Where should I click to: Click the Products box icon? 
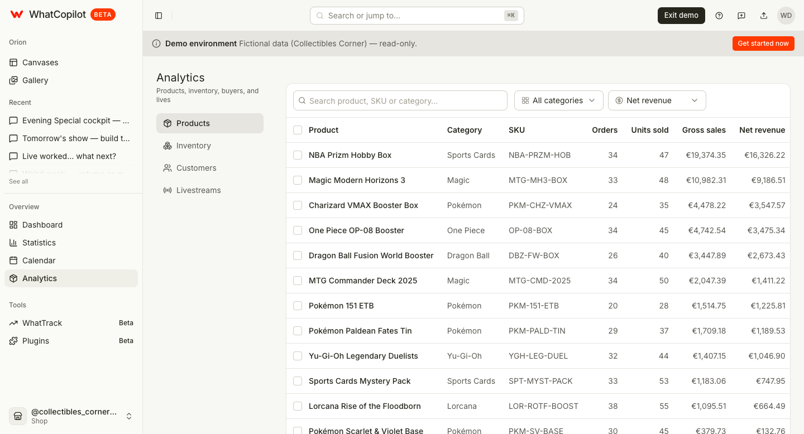tap(167, 123)
